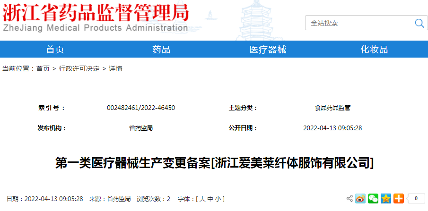Open 行政许可决定 breadcrumb link
The width and height of the screenshot is (428, 211).
(79, 69)
